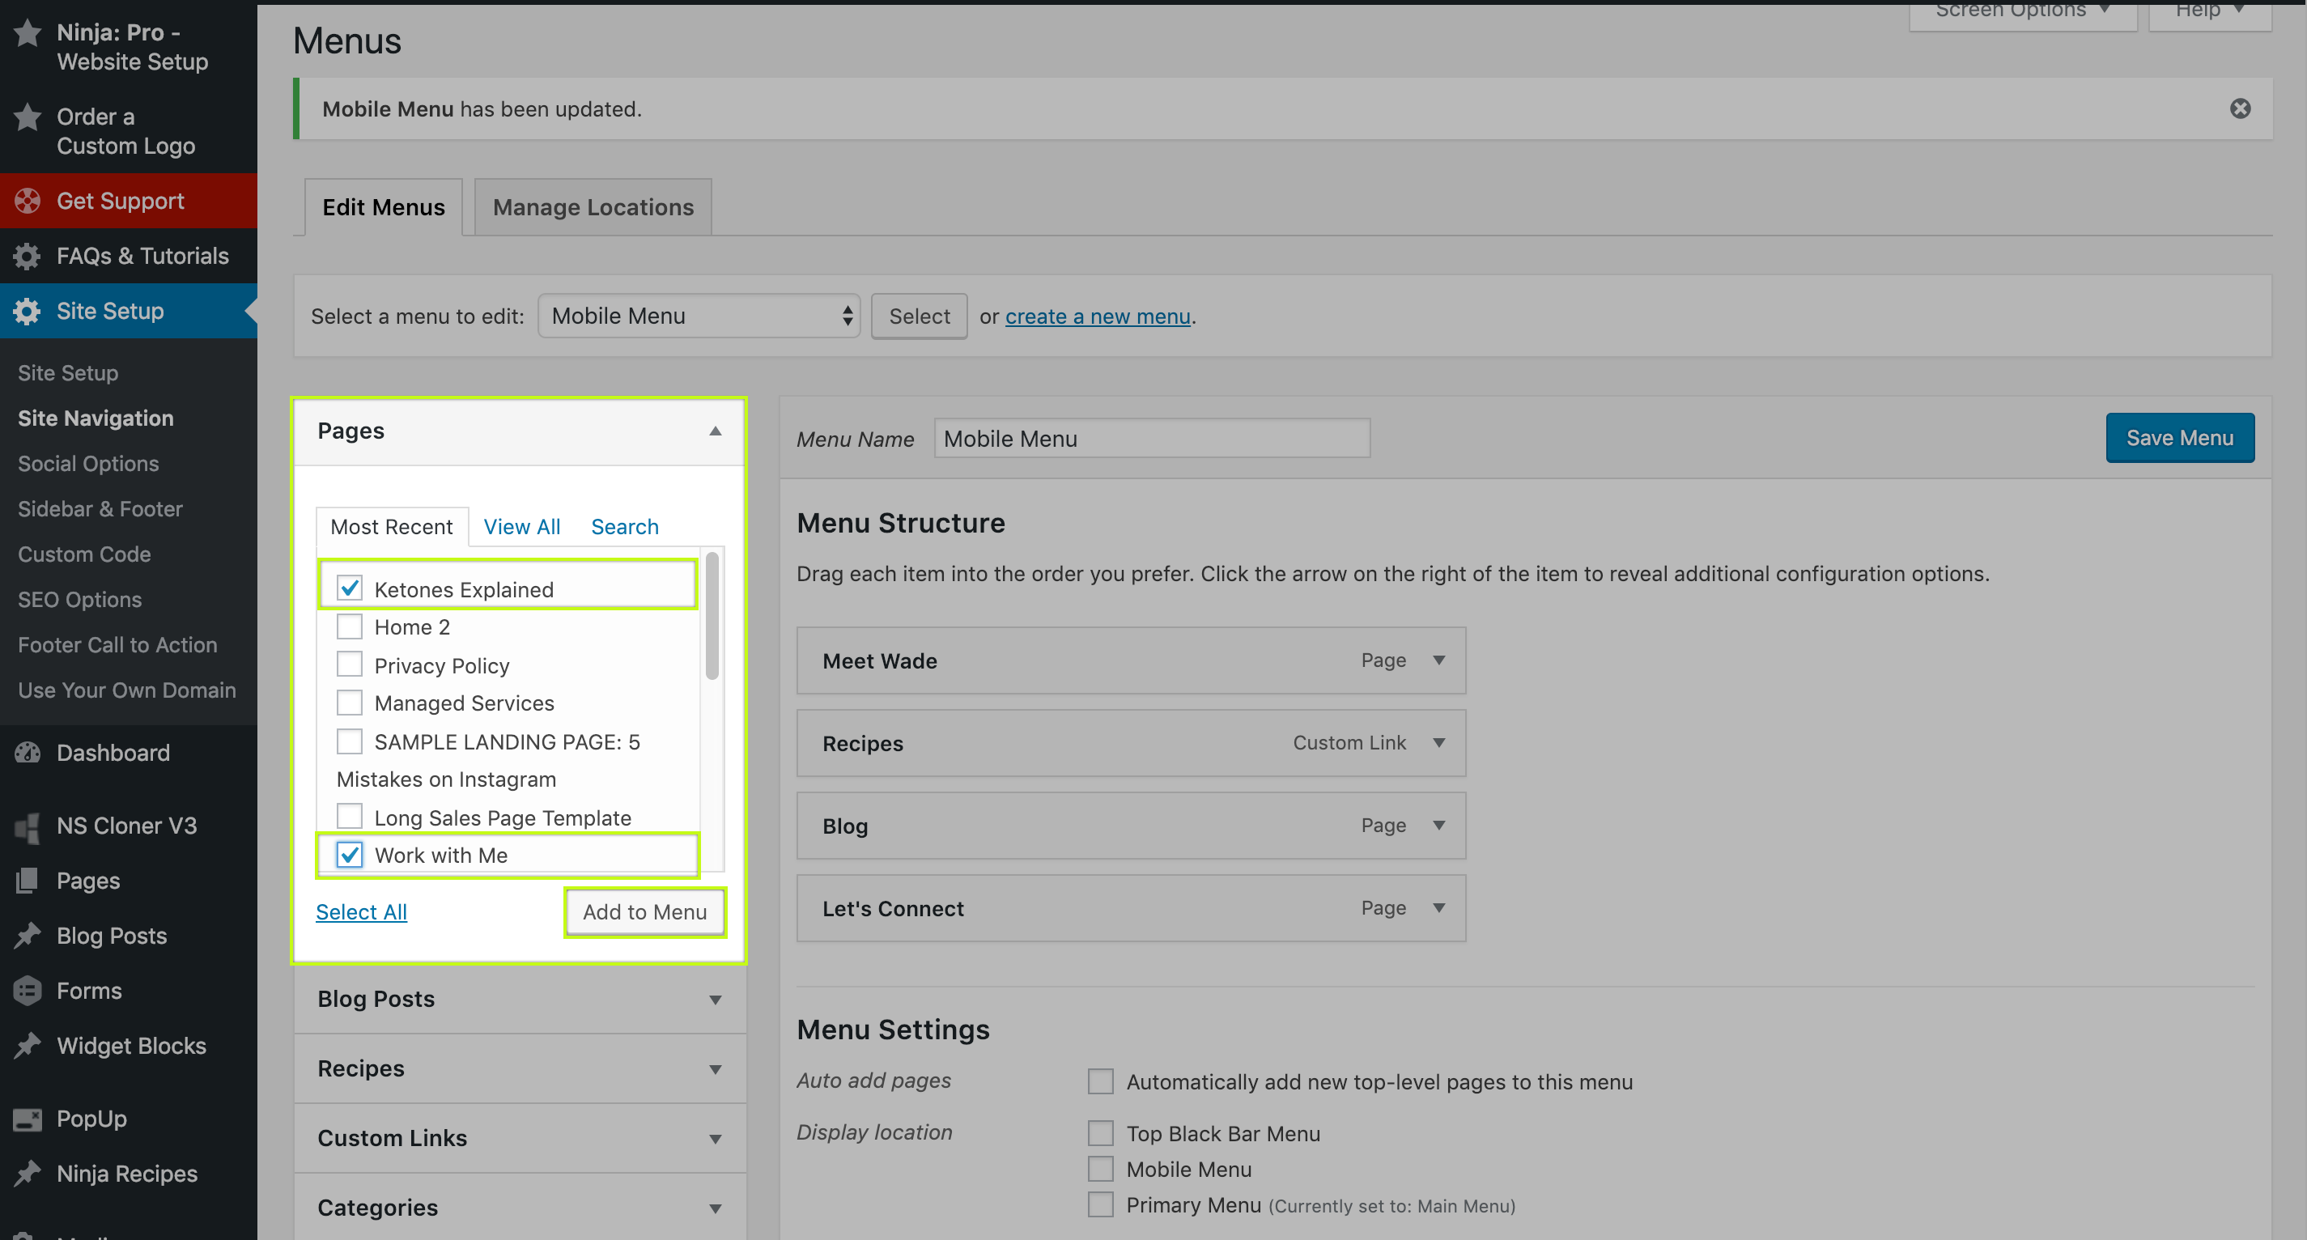Click the PopUp sidebar icon

point(27,1119)
